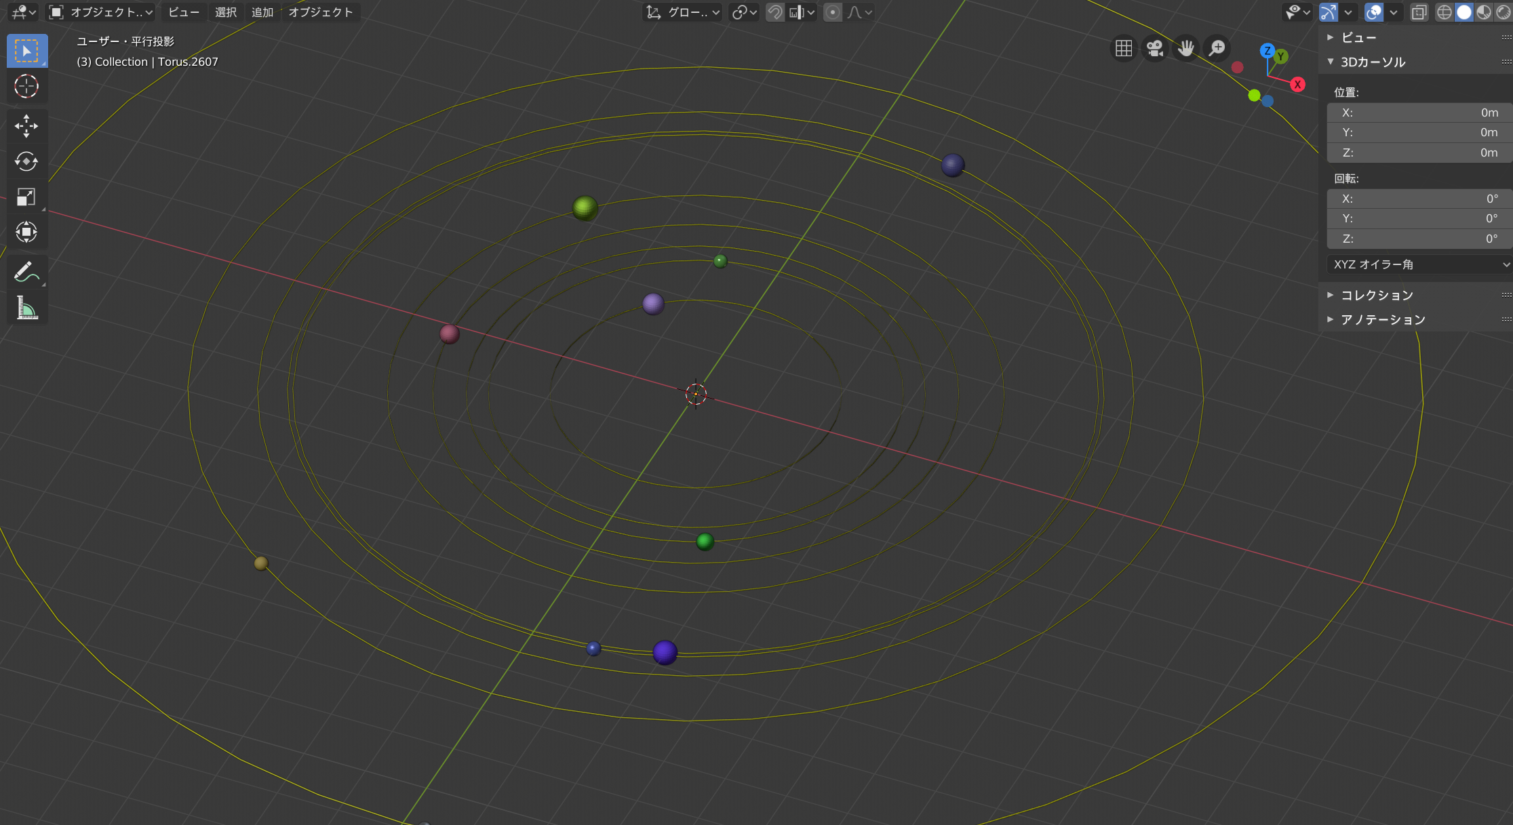Switch to orthographic grid view icon
Image resolution: width=1513 pixels, height=825 pixels.
1124,49
